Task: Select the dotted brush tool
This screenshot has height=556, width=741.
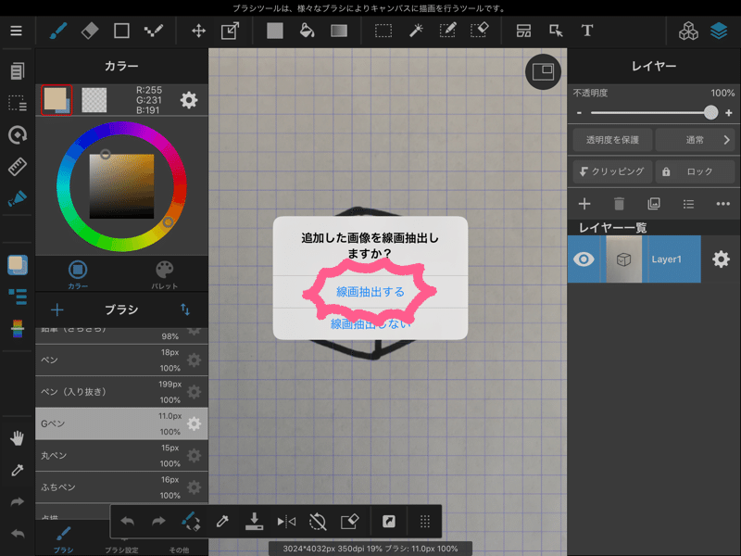Action: [x=154, y=32]
